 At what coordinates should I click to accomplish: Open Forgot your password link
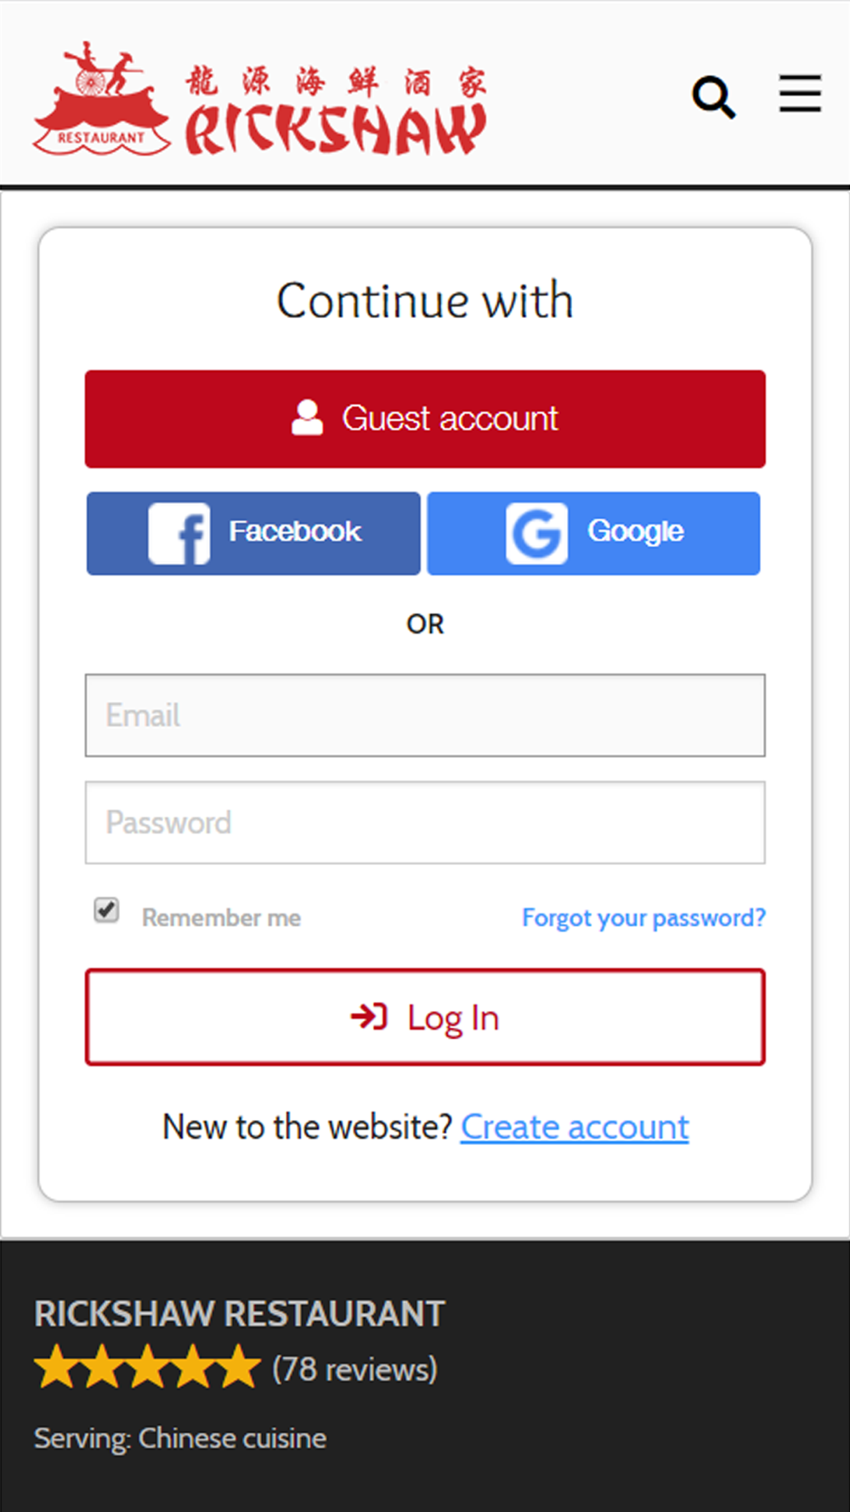point(643,918)
